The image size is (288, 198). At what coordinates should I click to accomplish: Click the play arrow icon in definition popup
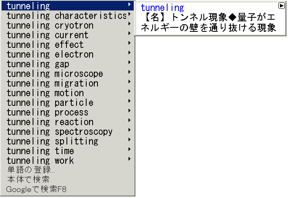(x=281, y=6)
